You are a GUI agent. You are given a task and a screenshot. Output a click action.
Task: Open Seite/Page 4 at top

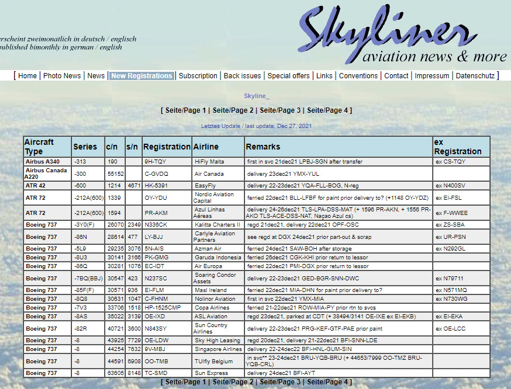pos(328,110)
